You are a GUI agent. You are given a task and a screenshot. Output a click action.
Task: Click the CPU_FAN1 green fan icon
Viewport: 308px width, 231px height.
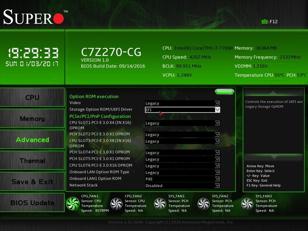click(72, 204)
